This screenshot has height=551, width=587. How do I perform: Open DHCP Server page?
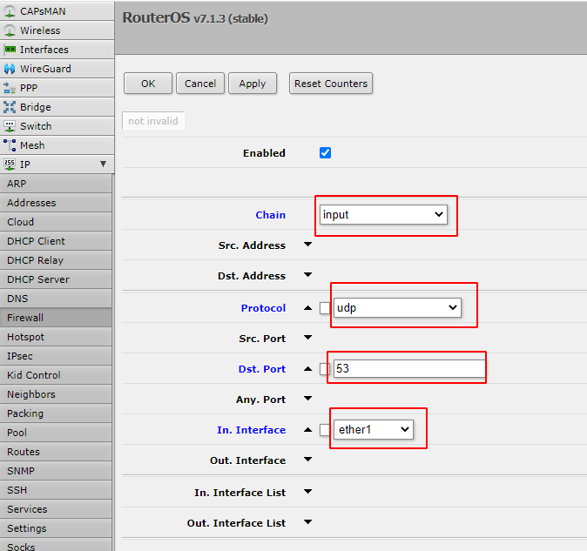pos(56,279)
